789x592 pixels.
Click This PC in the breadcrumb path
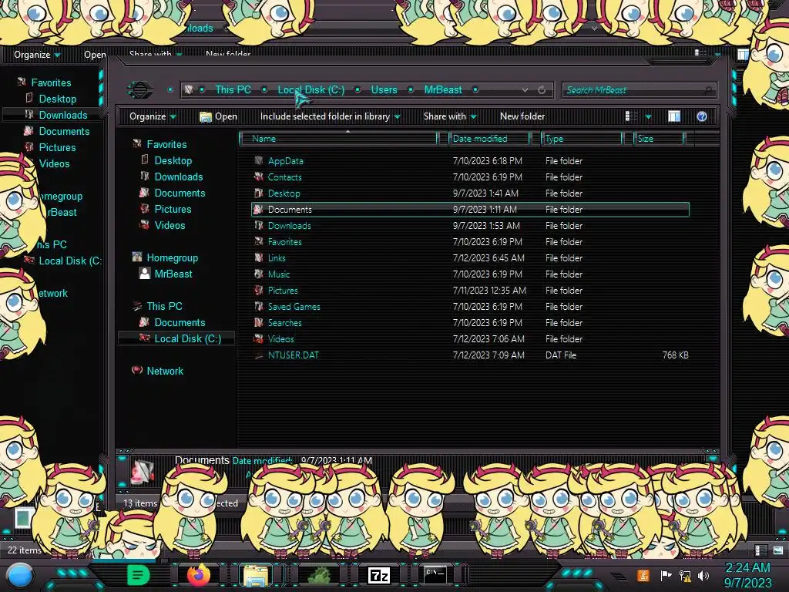(x=233, y=89)
